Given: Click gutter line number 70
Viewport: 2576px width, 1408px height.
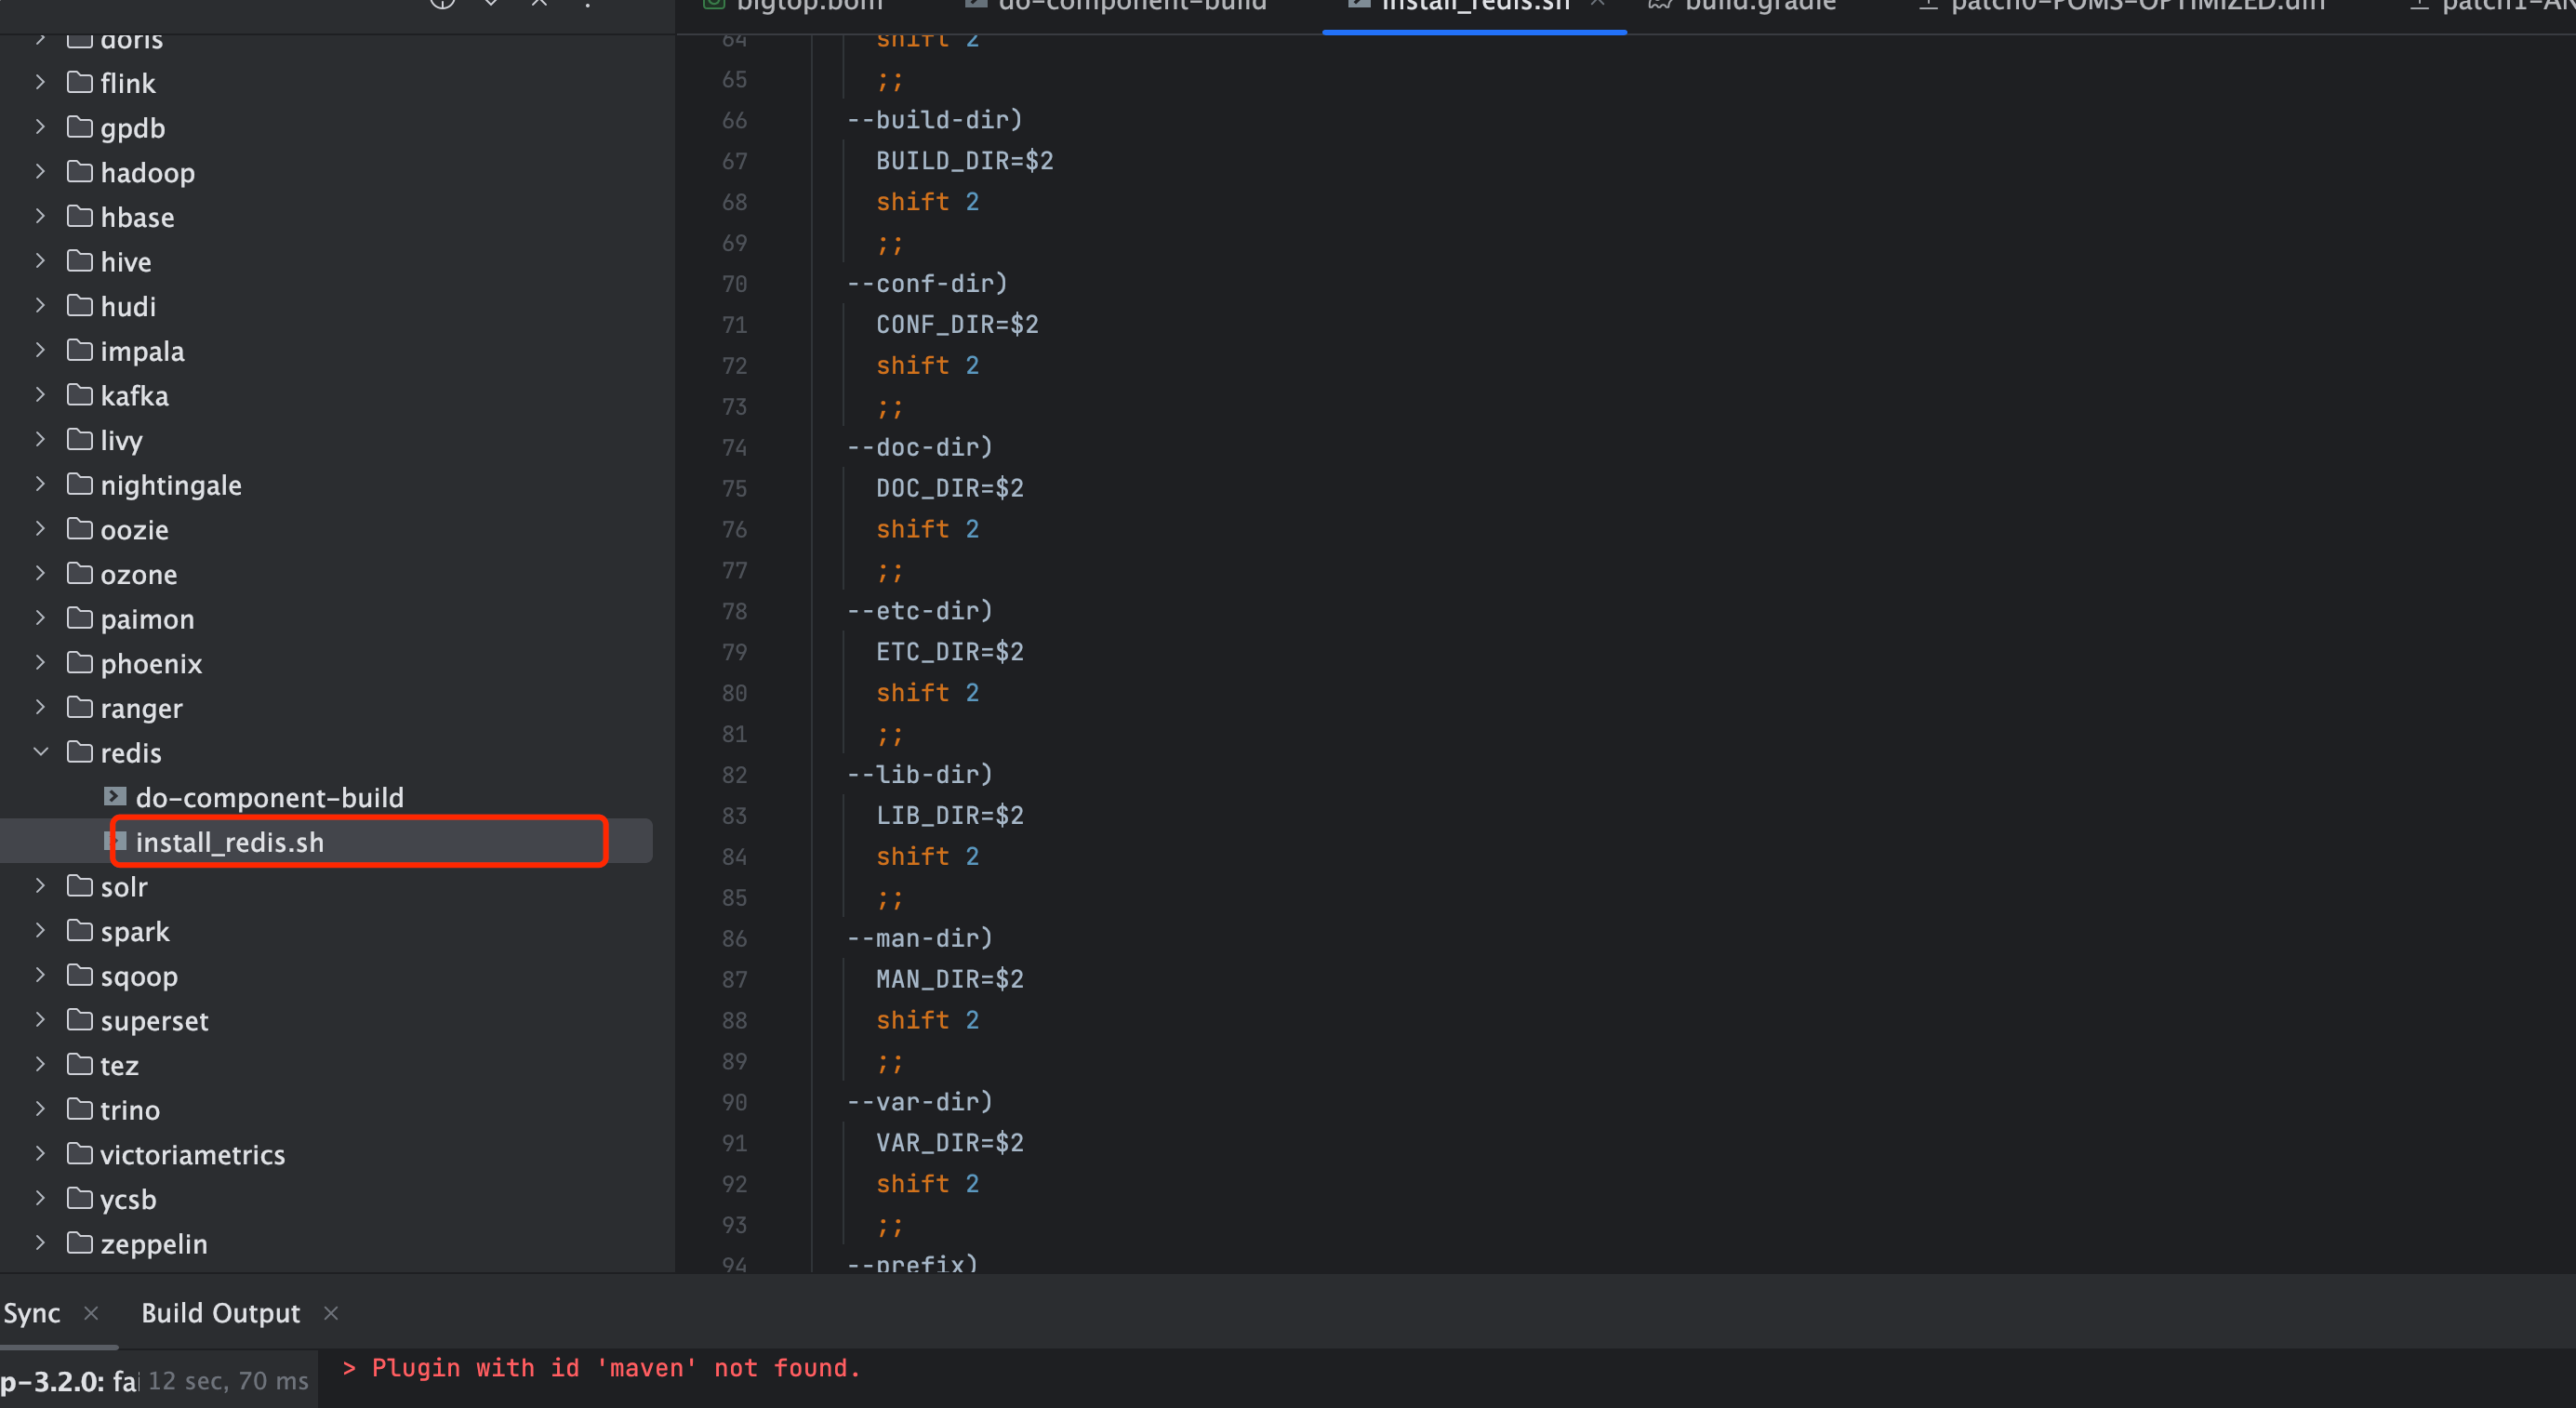Looking at the screenshot, I should 734,284.
